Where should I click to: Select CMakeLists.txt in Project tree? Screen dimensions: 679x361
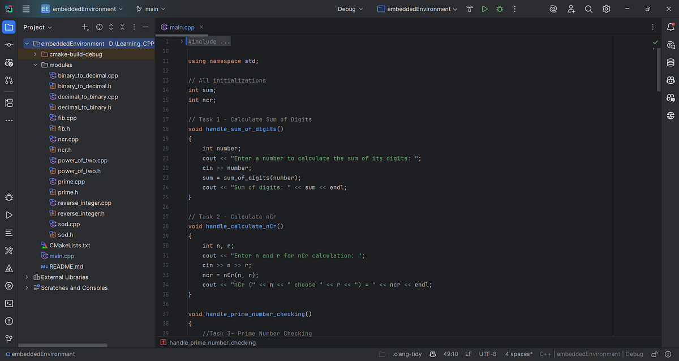tap(70, 246)
